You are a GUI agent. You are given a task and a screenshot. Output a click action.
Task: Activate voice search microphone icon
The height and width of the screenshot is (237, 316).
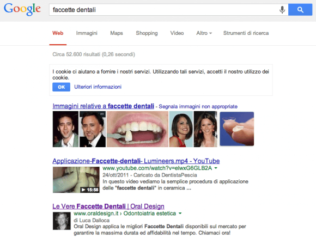pos(282,10)
